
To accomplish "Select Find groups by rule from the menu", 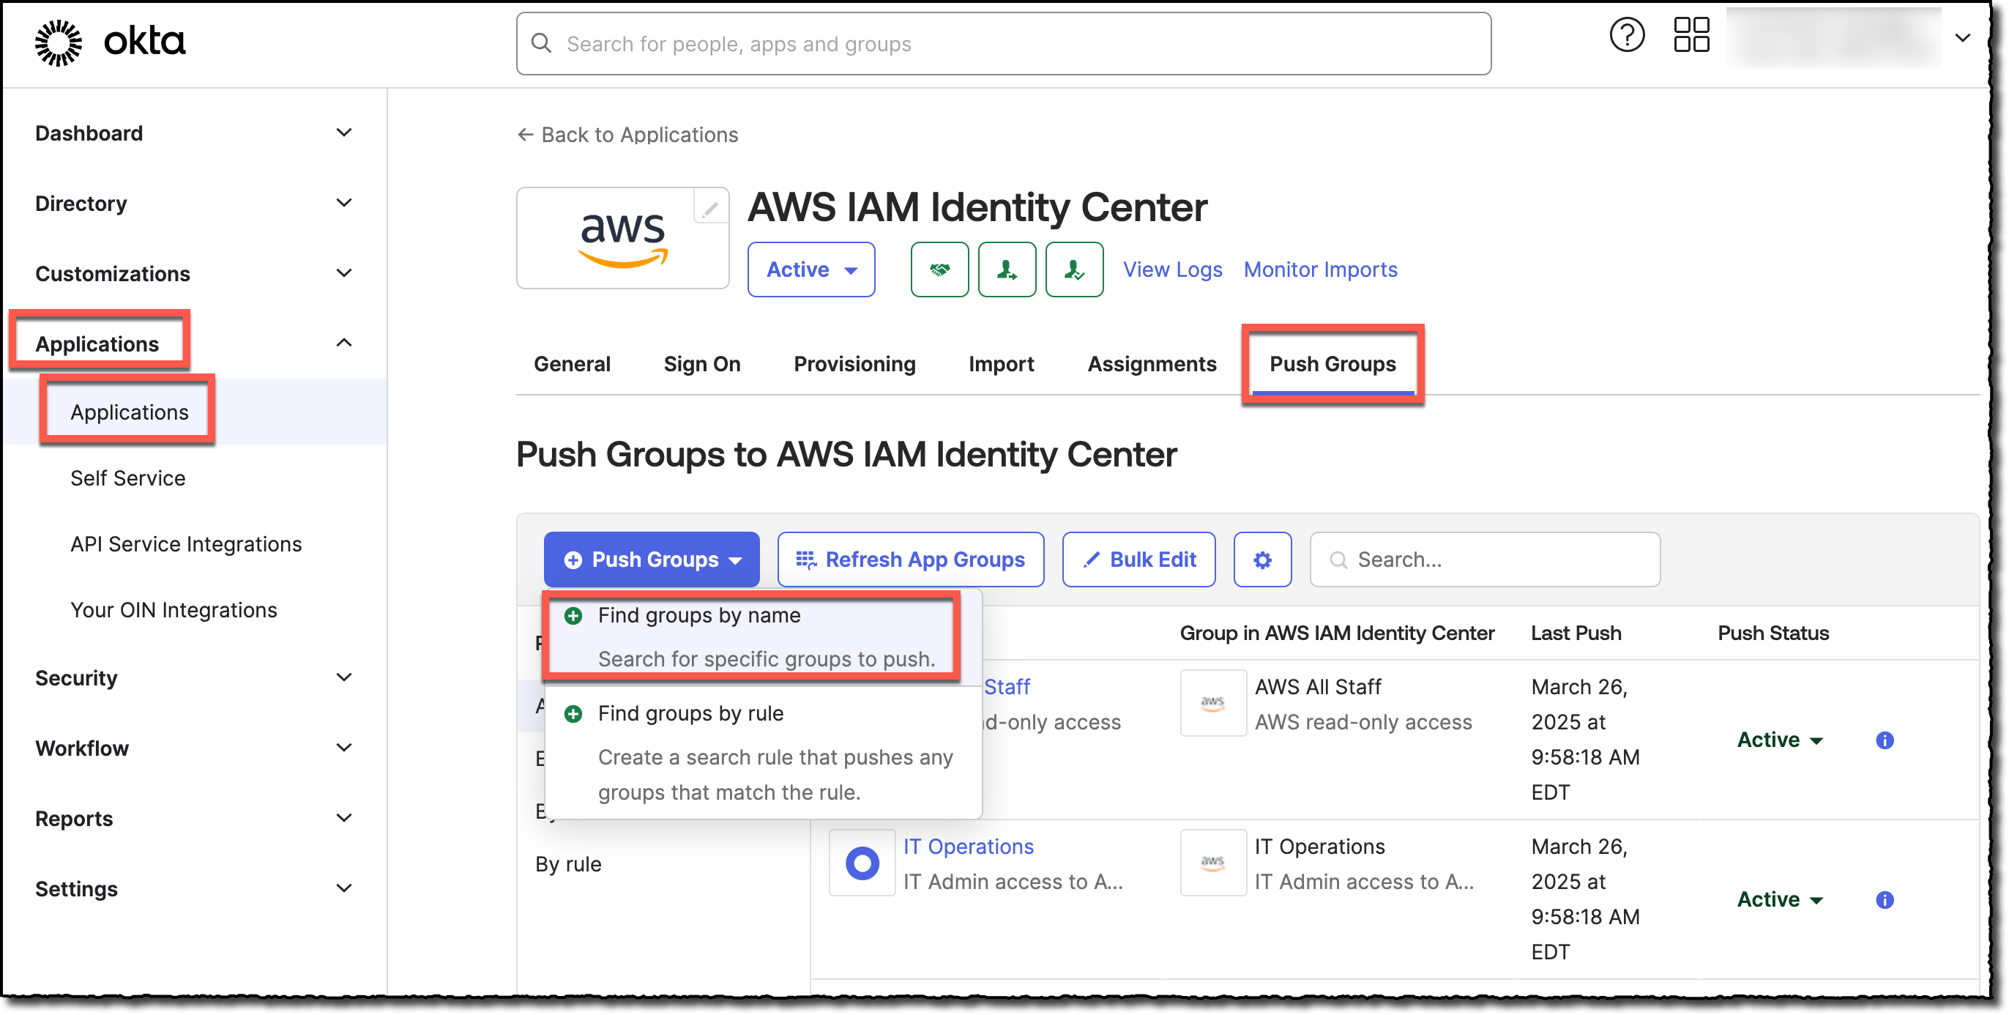I will [690, 713].
